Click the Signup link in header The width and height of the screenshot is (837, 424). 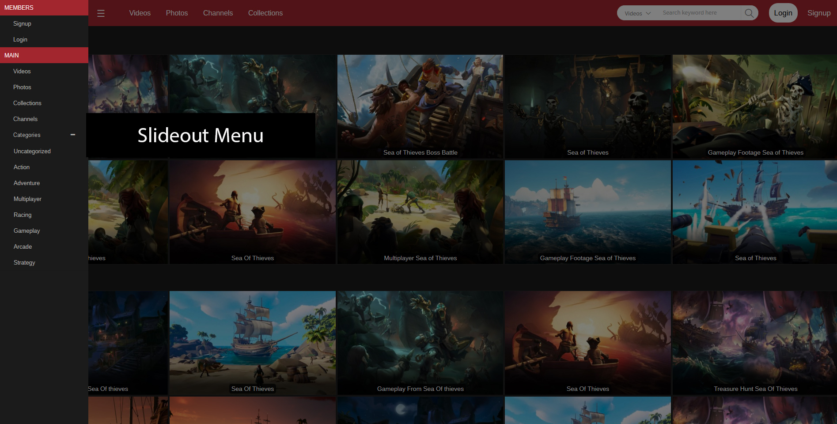[x=819, y=13]
